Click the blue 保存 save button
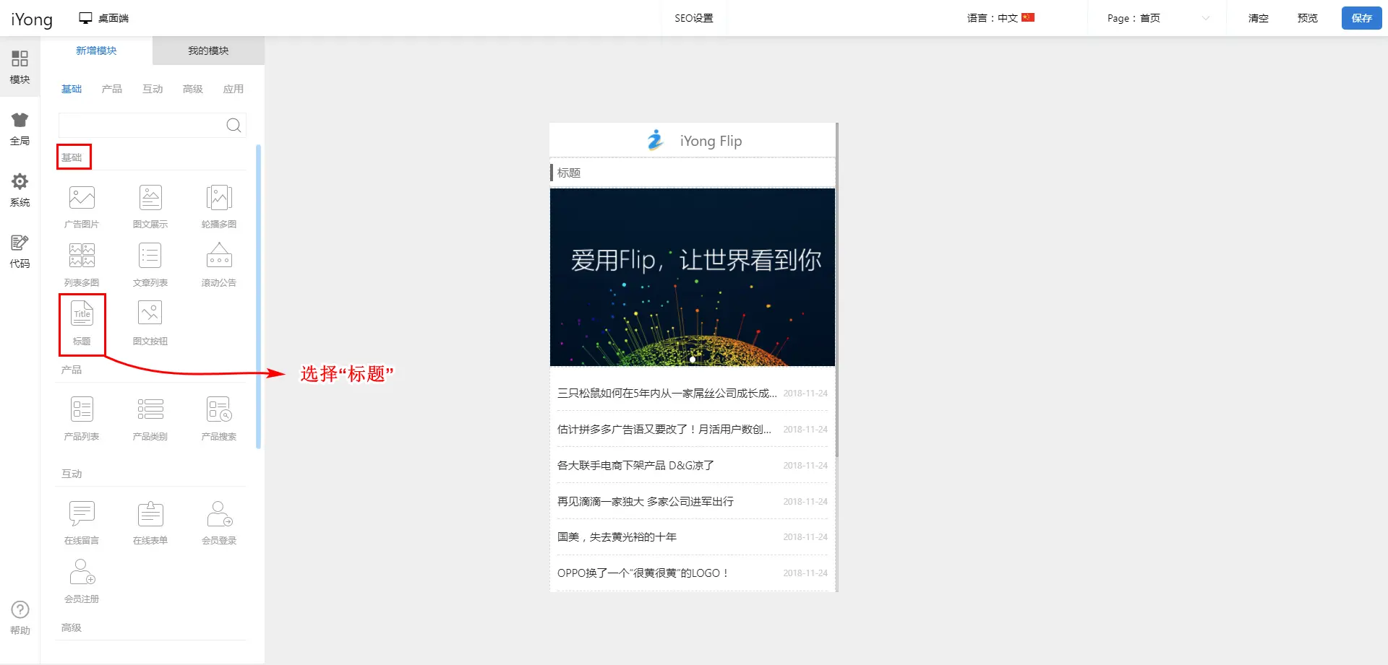The height and width of the screenshot is (665, 1388). [1361, 18]
